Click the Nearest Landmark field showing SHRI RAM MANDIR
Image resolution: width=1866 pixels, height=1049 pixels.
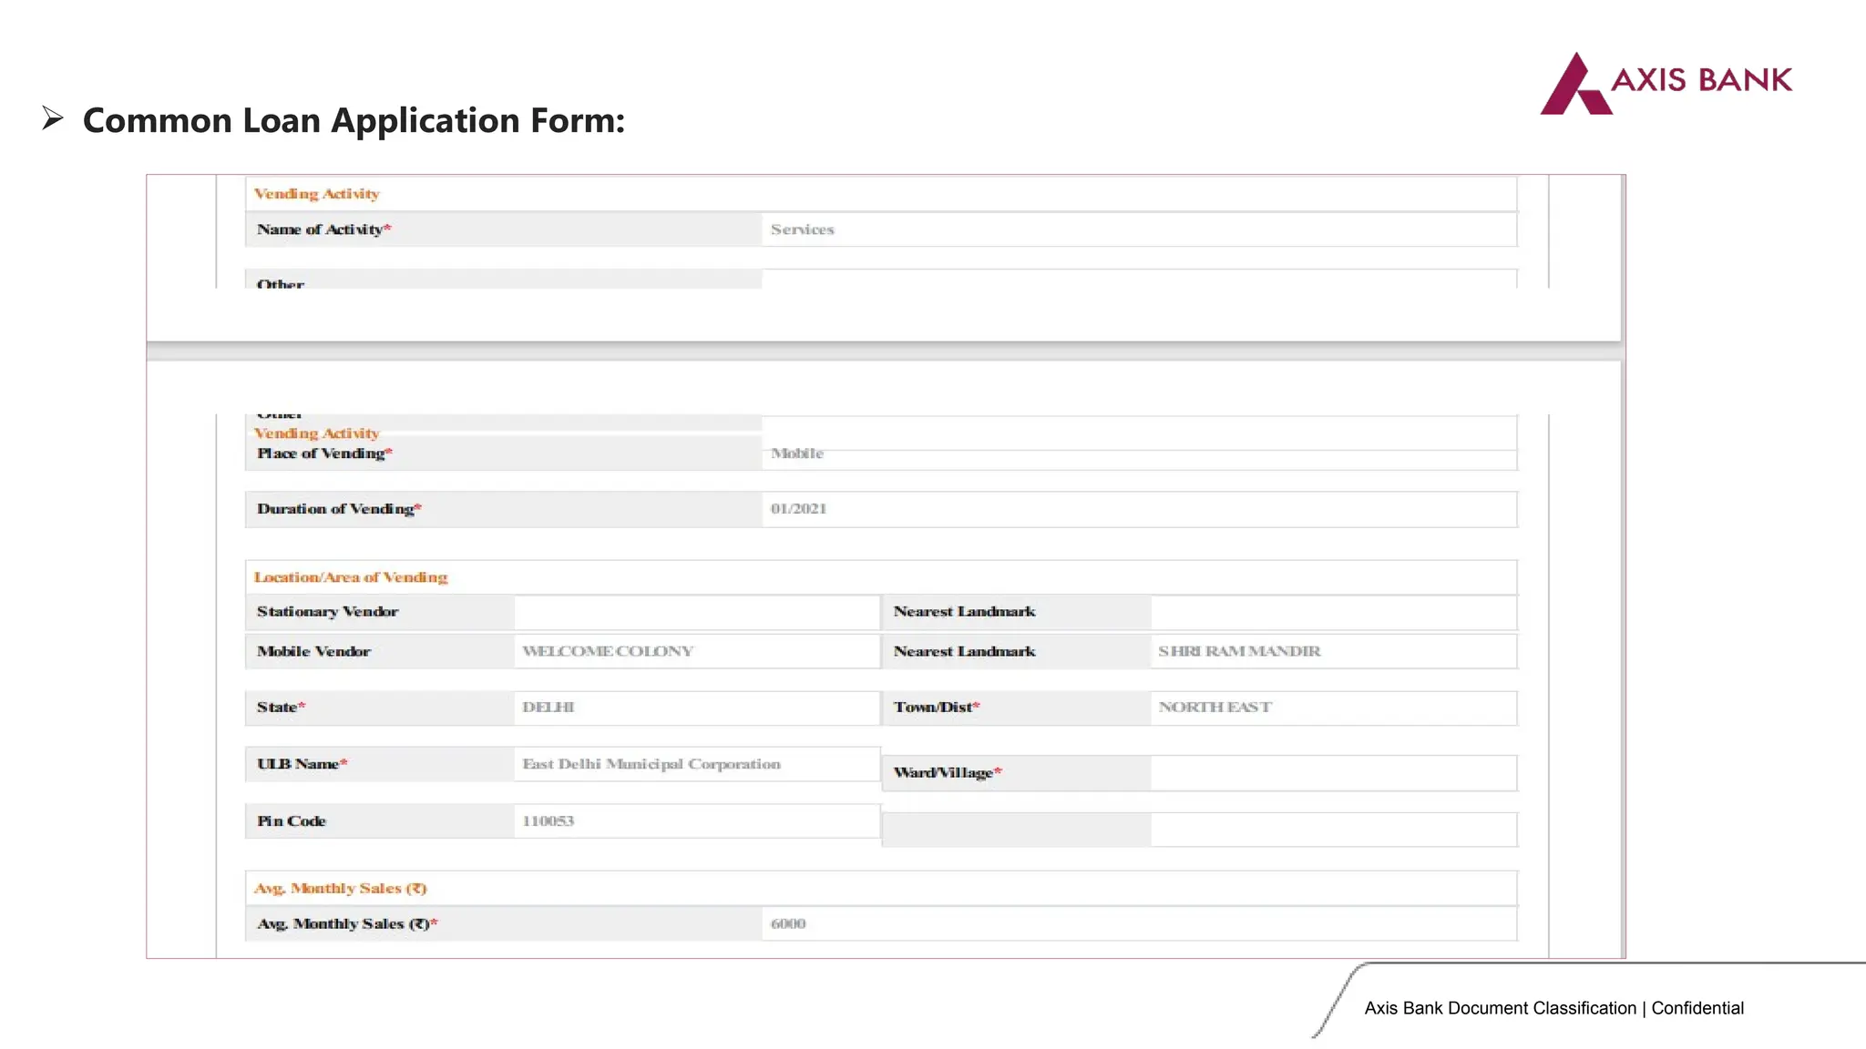[1334, 651]
